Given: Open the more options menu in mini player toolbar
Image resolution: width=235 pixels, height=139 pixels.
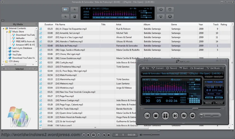Looking at the screenshot, I should pos(223,68).
